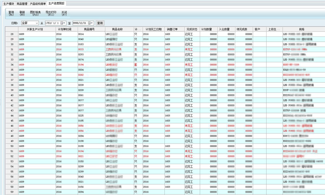Open 图形报表 (F10) from toolbar
Image resolution: width=325 pixels, height=195 pixels.
[x=35, y=13]
